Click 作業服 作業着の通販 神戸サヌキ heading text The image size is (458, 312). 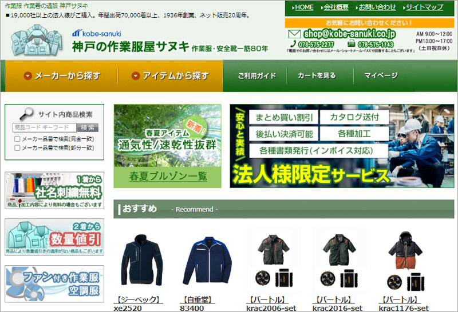coord(46,6)
